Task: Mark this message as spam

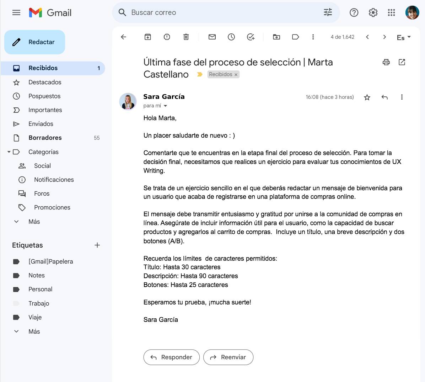Action: tap(167, 37)
